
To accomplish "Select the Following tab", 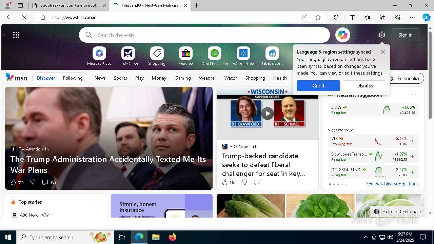I will pyautogui.click(x=73, y=78).
